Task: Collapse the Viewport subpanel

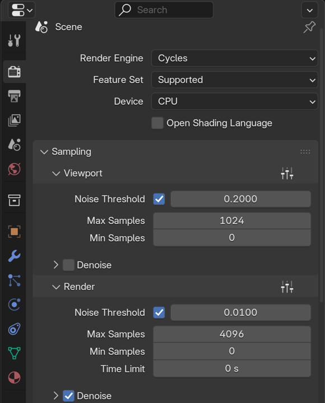Action: coord(56,174)
